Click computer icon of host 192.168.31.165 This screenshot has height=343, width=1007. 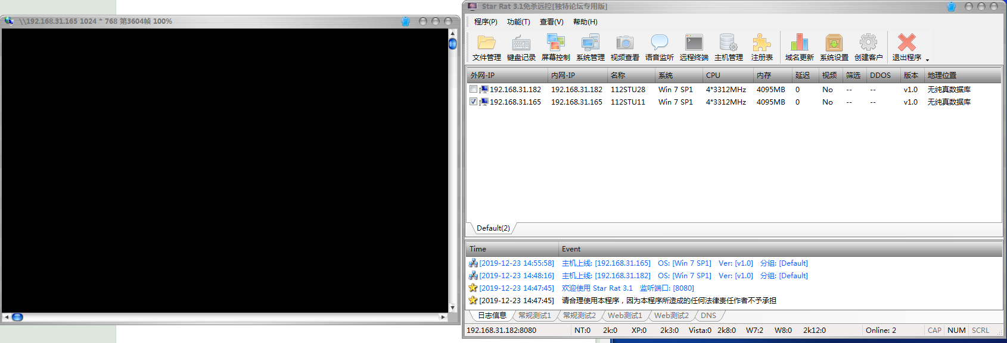coord(483,102)
